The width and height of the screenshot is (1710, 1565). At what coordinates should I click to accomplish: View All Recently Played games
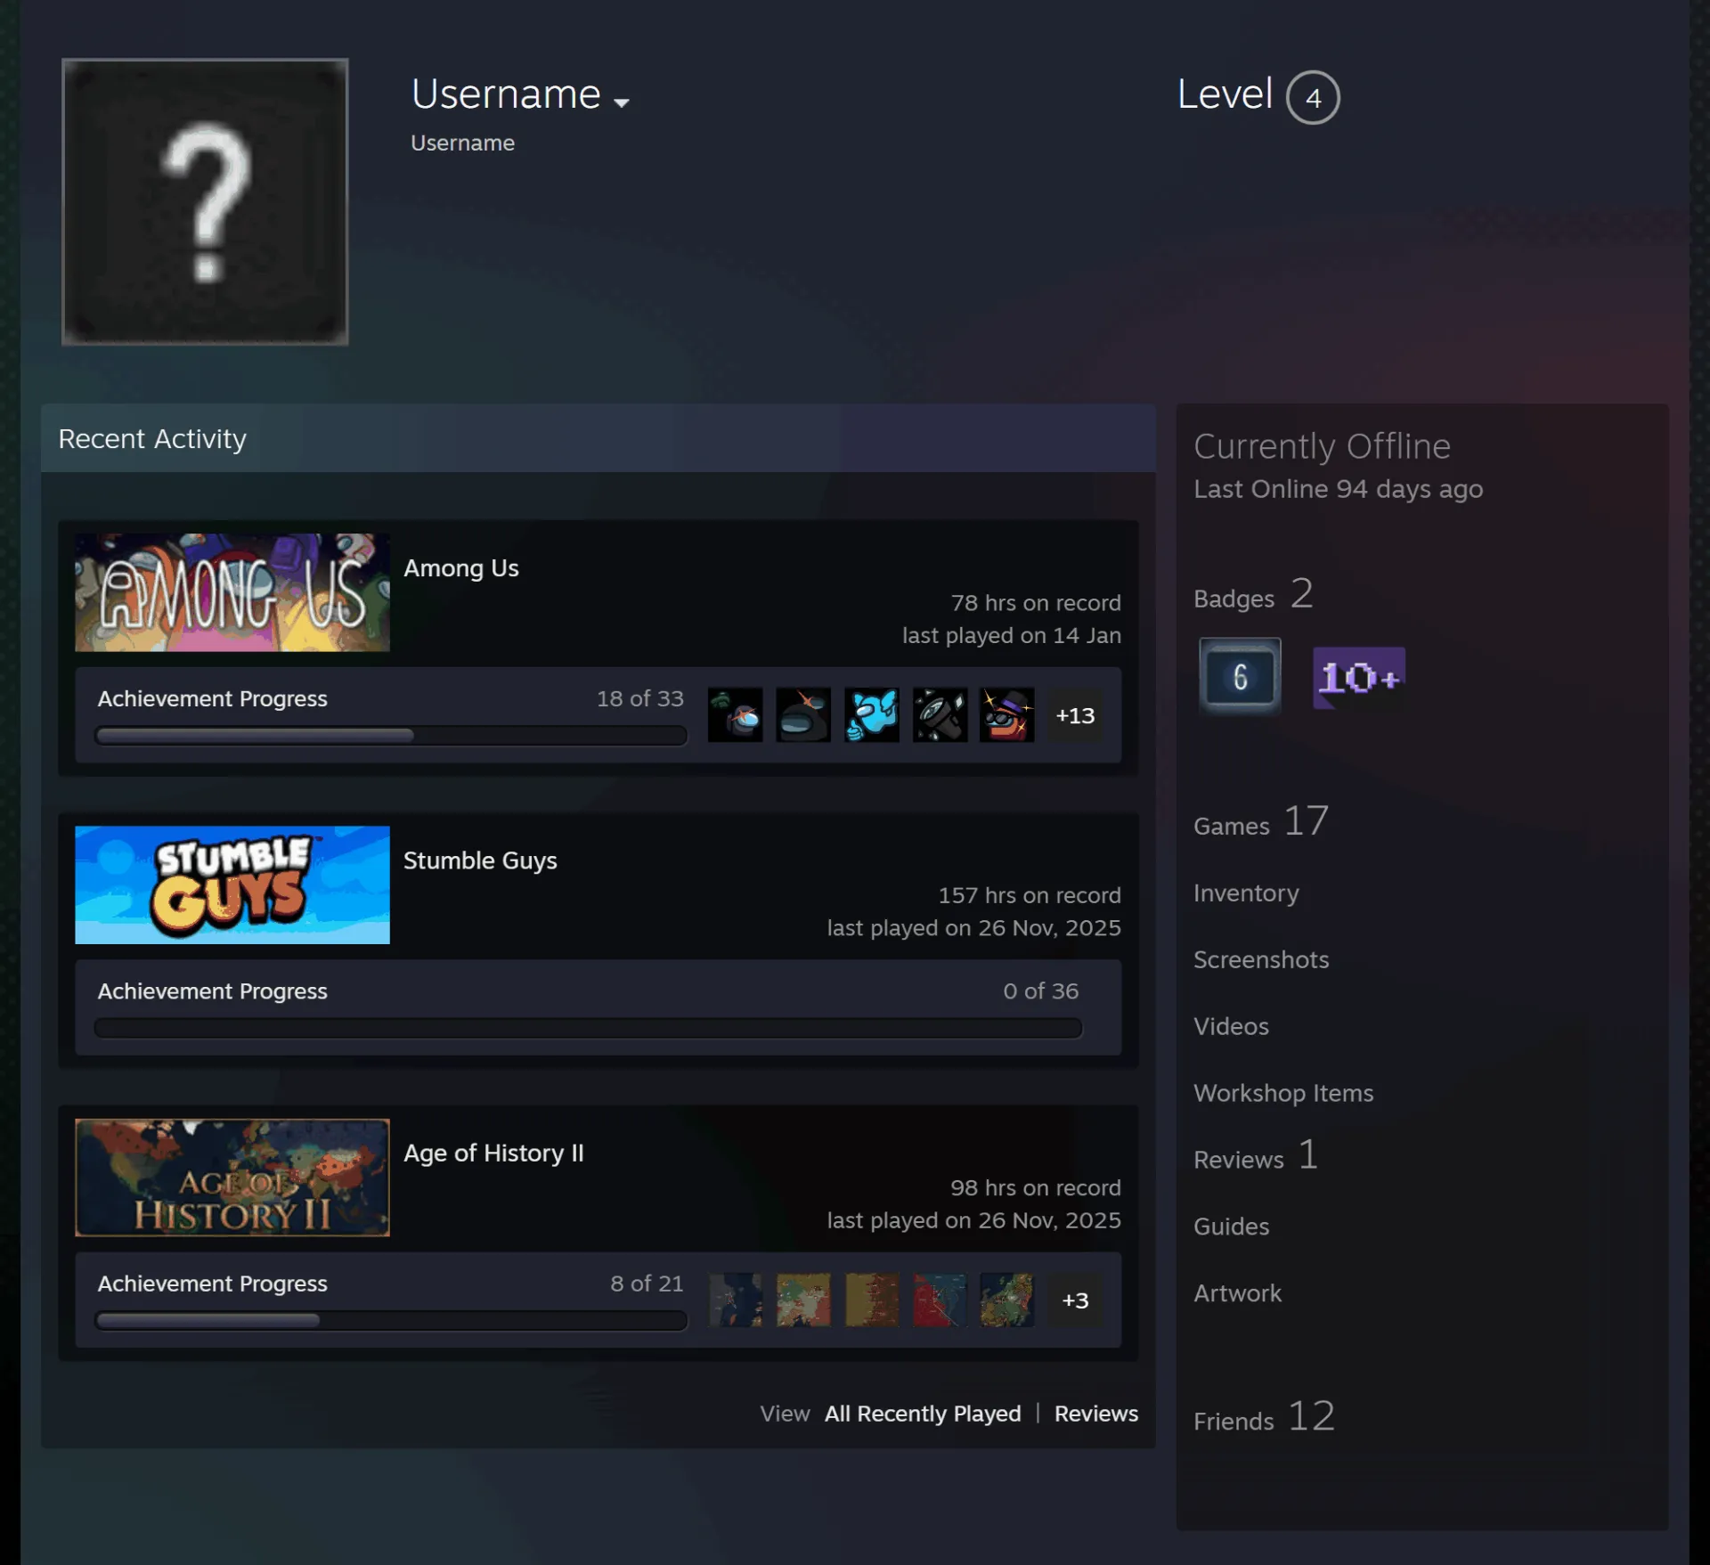tap(923, 1414)
